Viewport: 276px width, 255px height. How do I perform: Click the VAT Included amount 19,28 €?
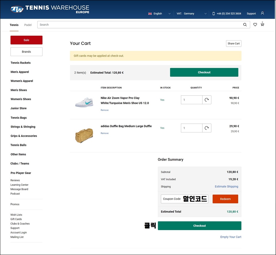[233, 179]
